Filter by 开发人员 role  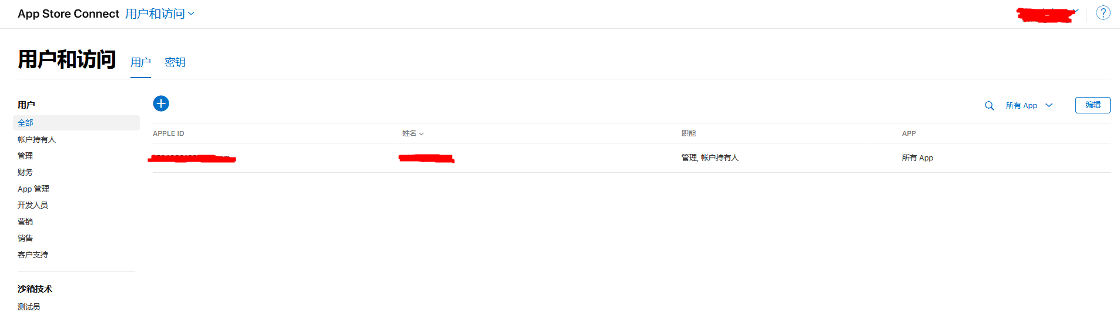(x=33, y=205)
